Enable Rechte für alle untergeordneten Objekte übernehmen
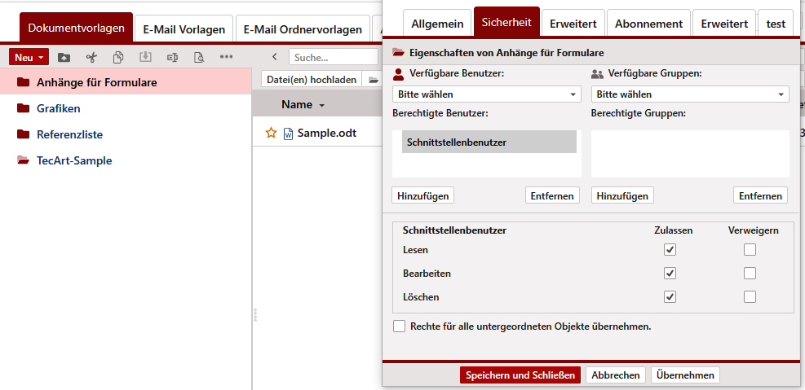The image size is (805, 390). (400, 326)
